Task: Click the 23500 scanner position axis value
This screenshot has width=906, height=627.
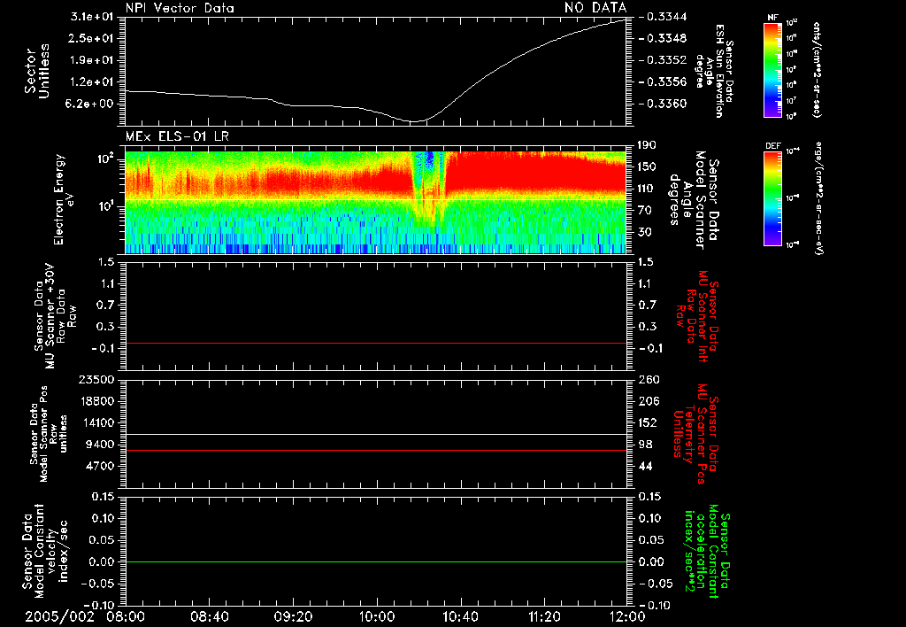Action: (96, 379)
